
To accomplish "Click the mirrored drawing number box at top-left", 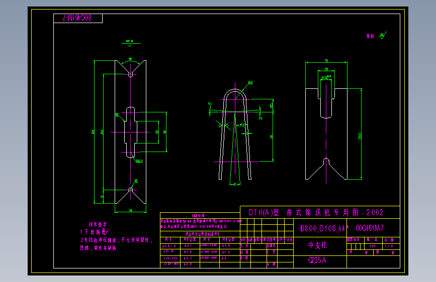I will click(78, 19).
